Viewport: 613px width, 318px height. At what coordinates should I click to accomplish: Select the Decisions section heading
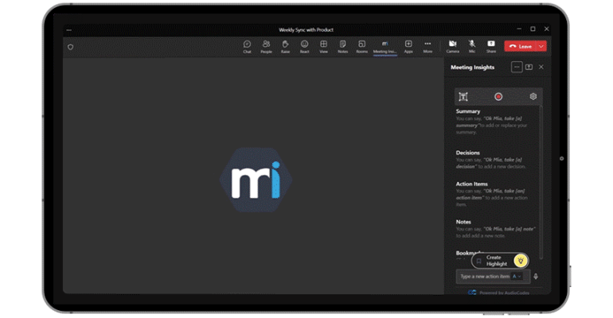tap(467, 153)
